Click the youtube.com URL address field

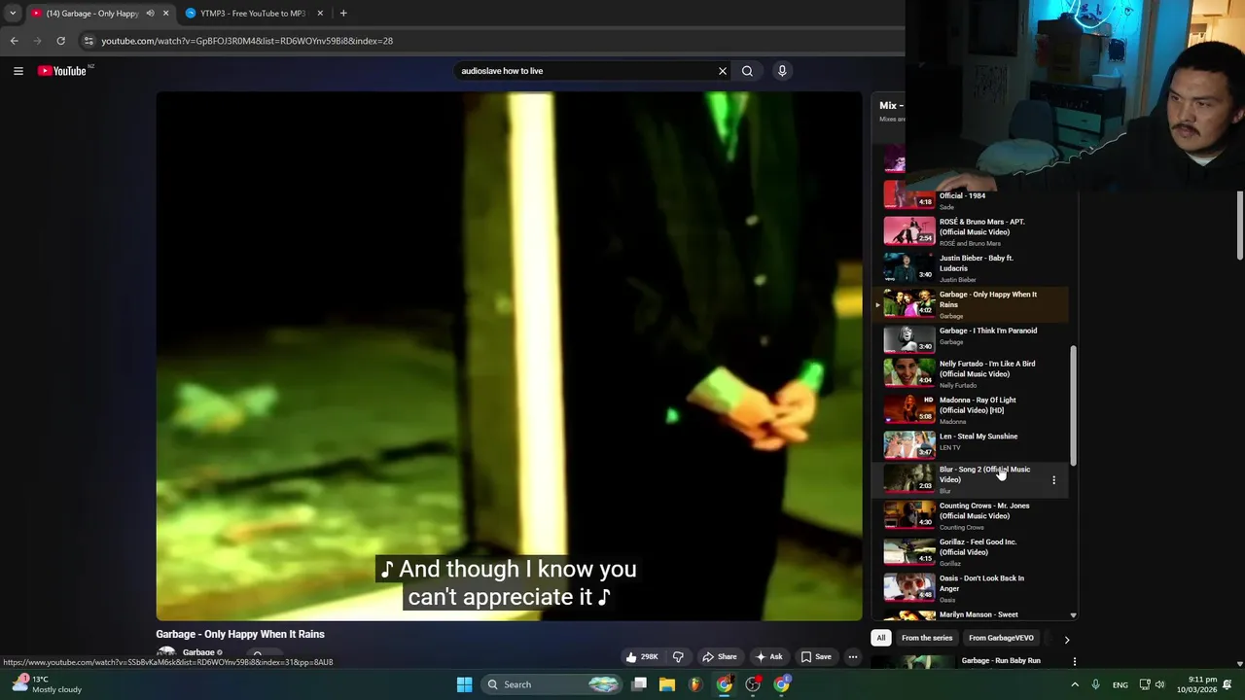click(x=247, y=41)
